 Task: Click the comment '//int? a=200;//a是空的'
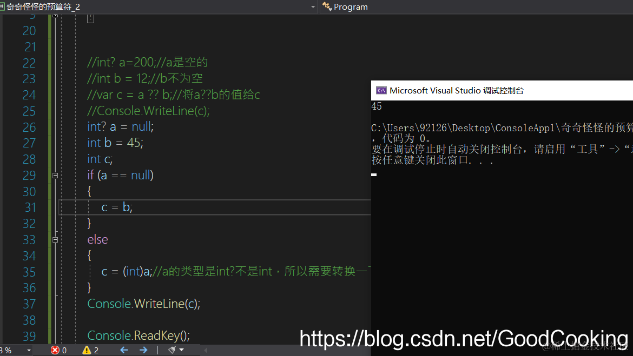147,62
